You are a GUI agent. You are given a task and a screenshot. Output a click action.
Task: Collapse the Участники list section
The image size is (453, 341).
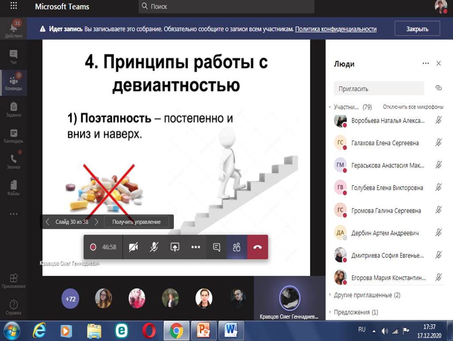click(x=330, y=107)
